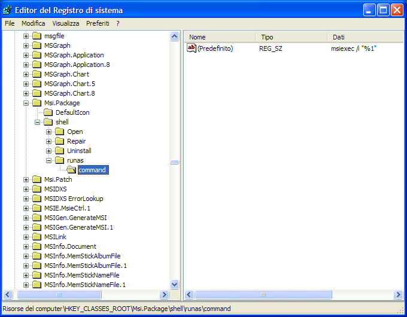This screenshot has height=317, width=407.
Task: Open the File menu
Action: 10,23
